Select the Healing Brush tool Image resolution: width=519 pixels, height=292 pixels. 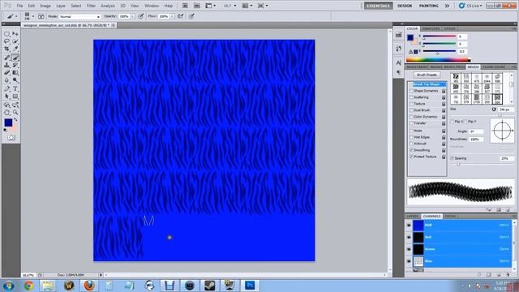click(6, 58)
